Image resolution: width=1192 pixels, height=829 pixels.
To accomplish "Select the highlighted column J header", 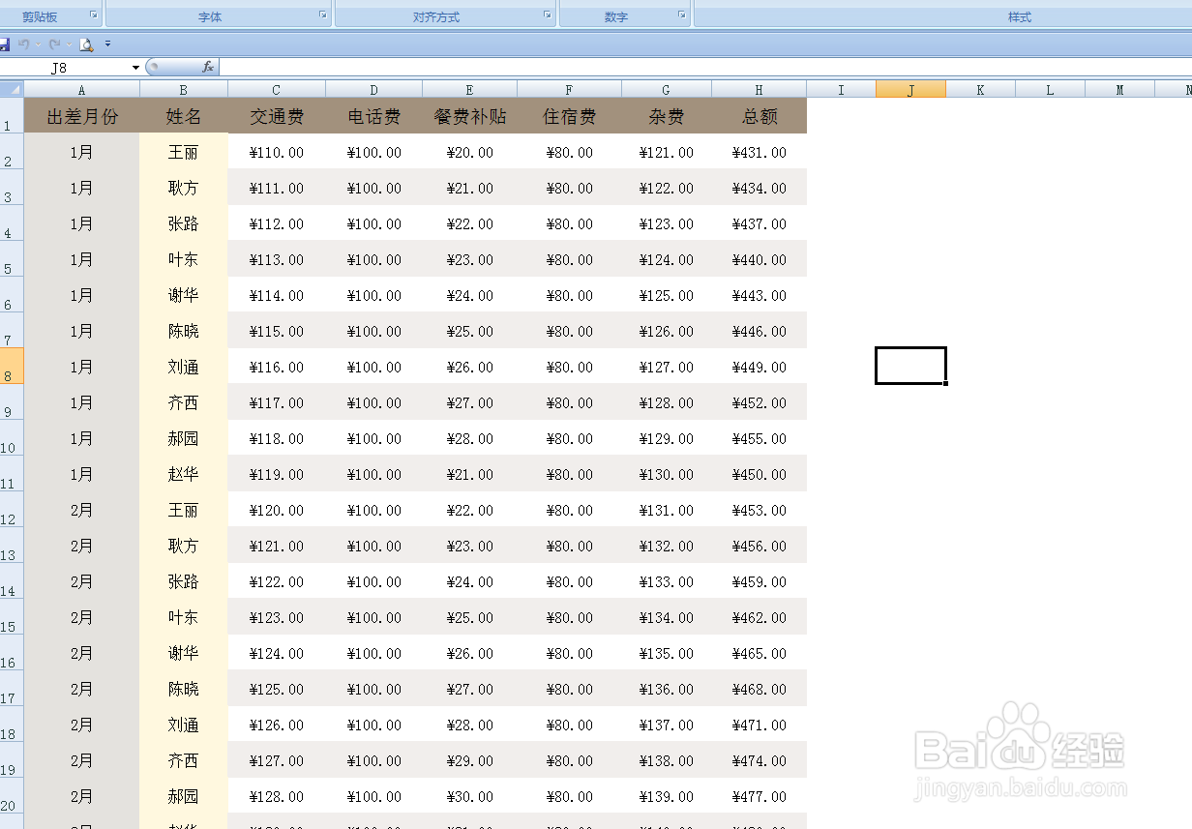I will pos(911,90).
